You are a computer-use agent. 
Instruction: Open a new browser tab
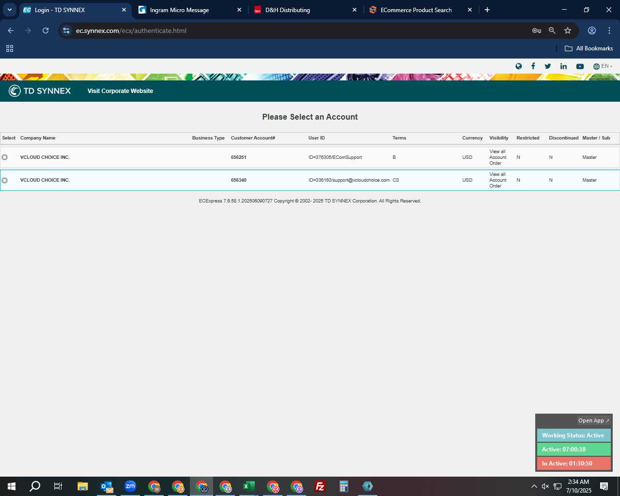[487, 10]
